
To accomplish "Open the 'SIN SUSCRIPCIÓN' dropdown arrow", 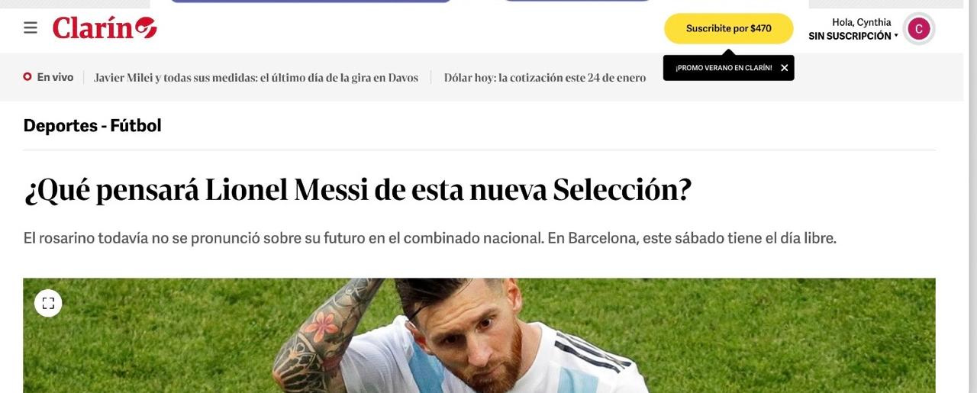I will coord(896,36).
